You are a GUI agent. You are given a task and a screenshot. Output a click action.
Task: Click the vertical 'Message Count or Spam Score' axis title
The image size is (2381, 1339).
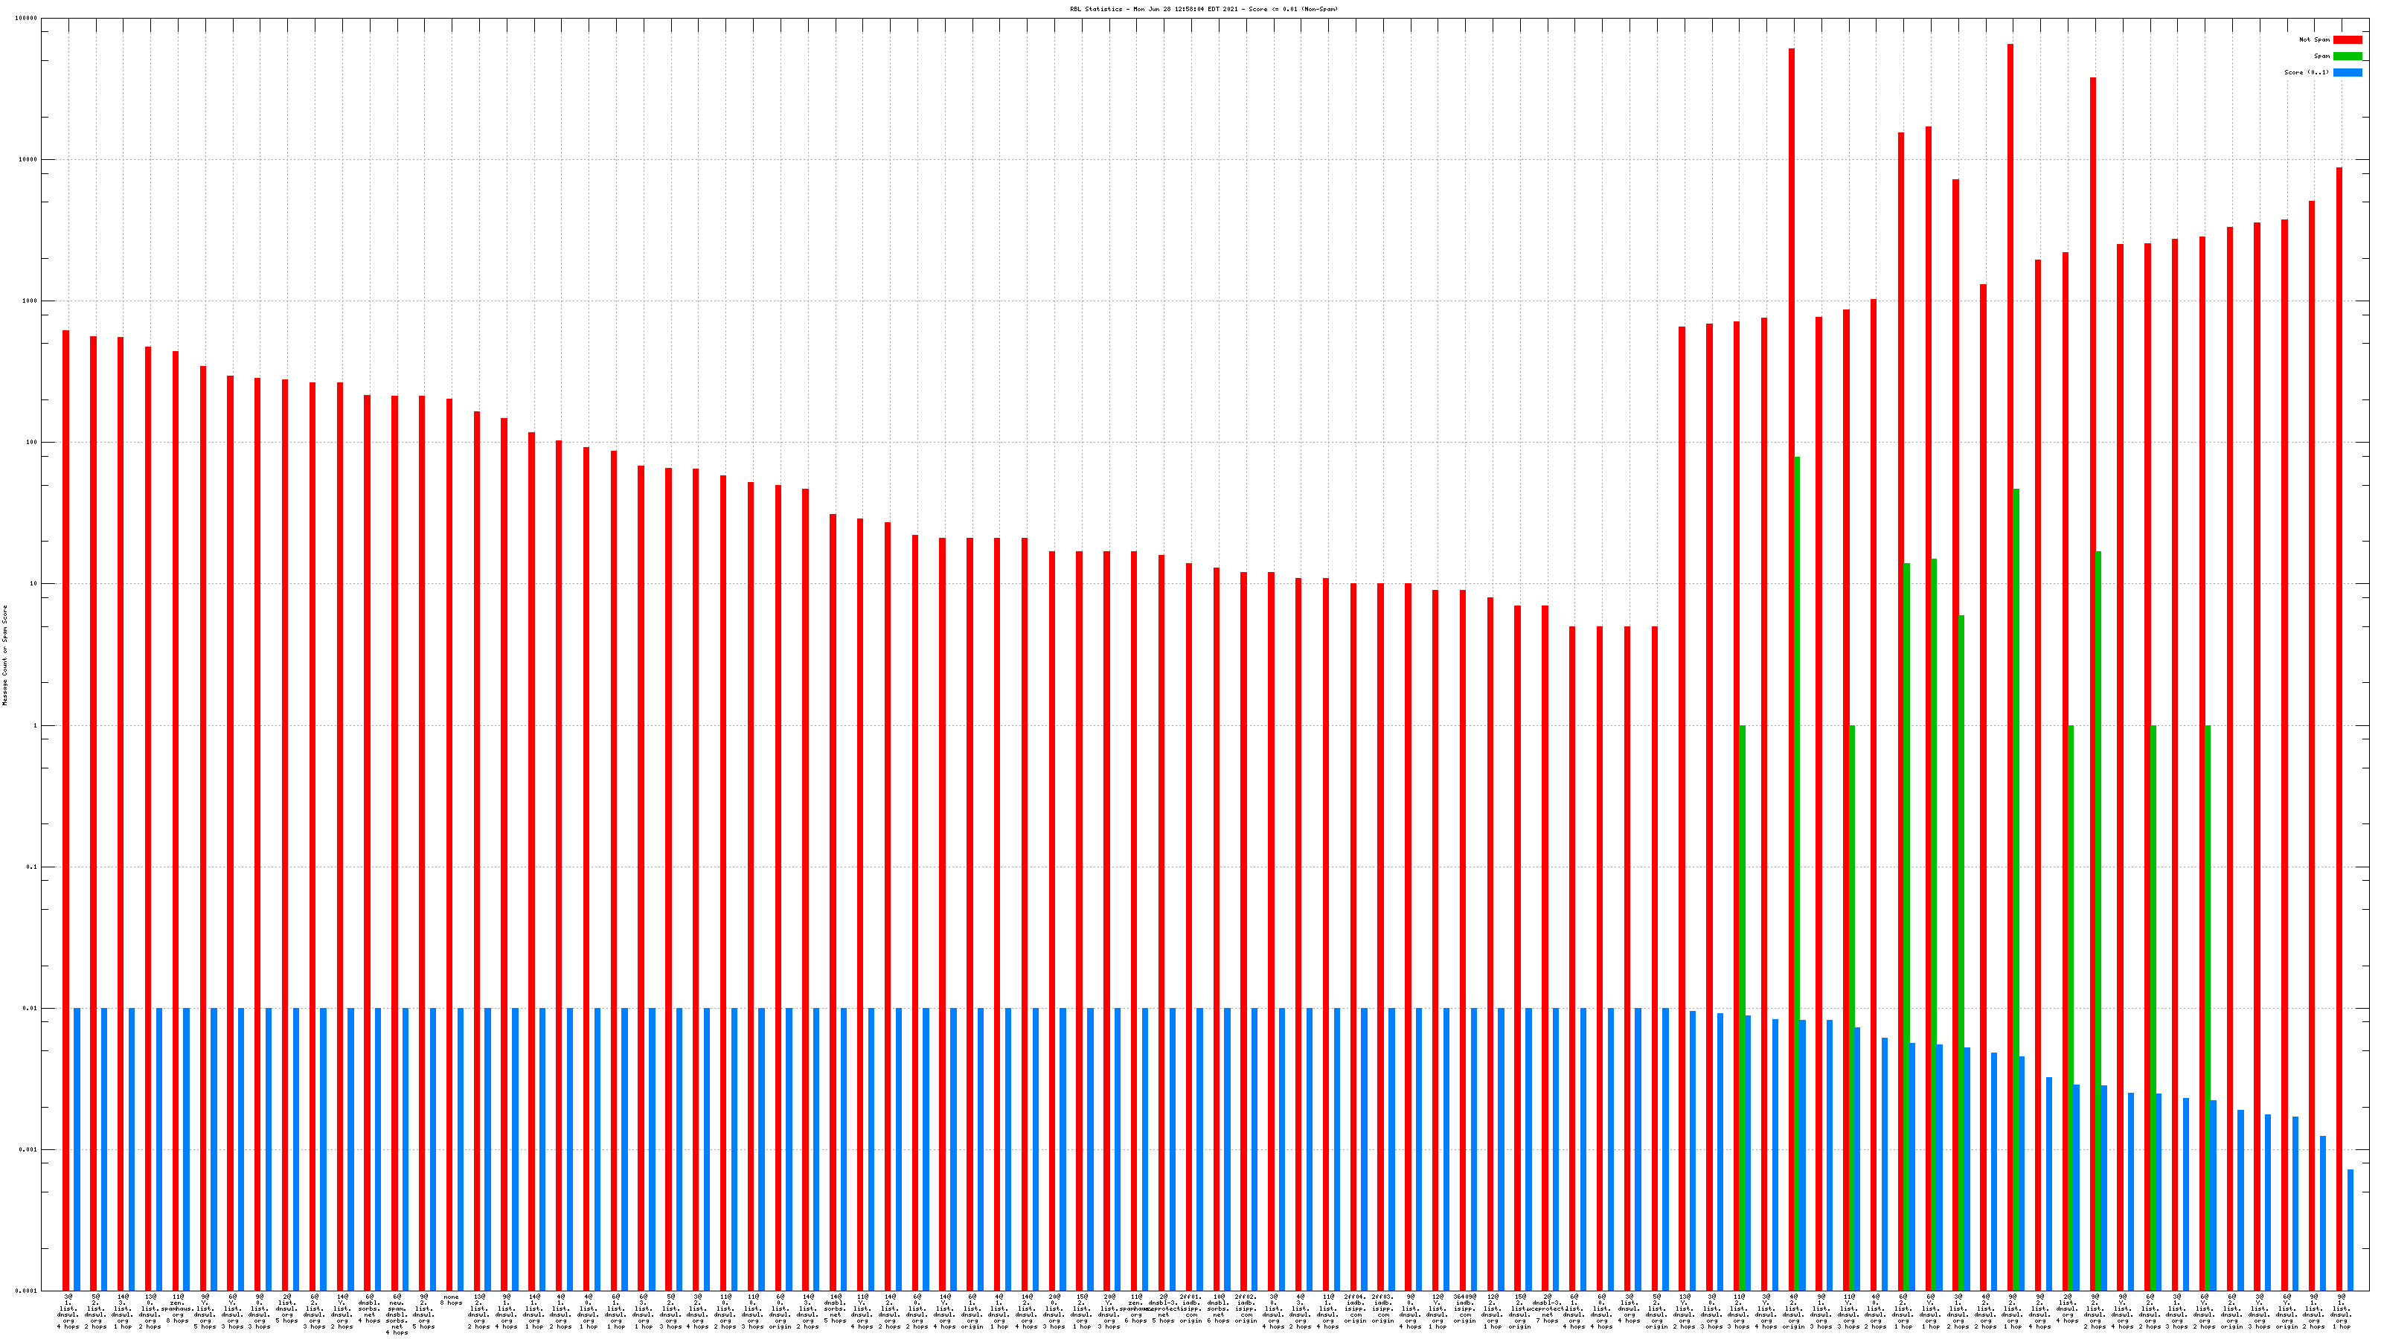pos(4,655)
